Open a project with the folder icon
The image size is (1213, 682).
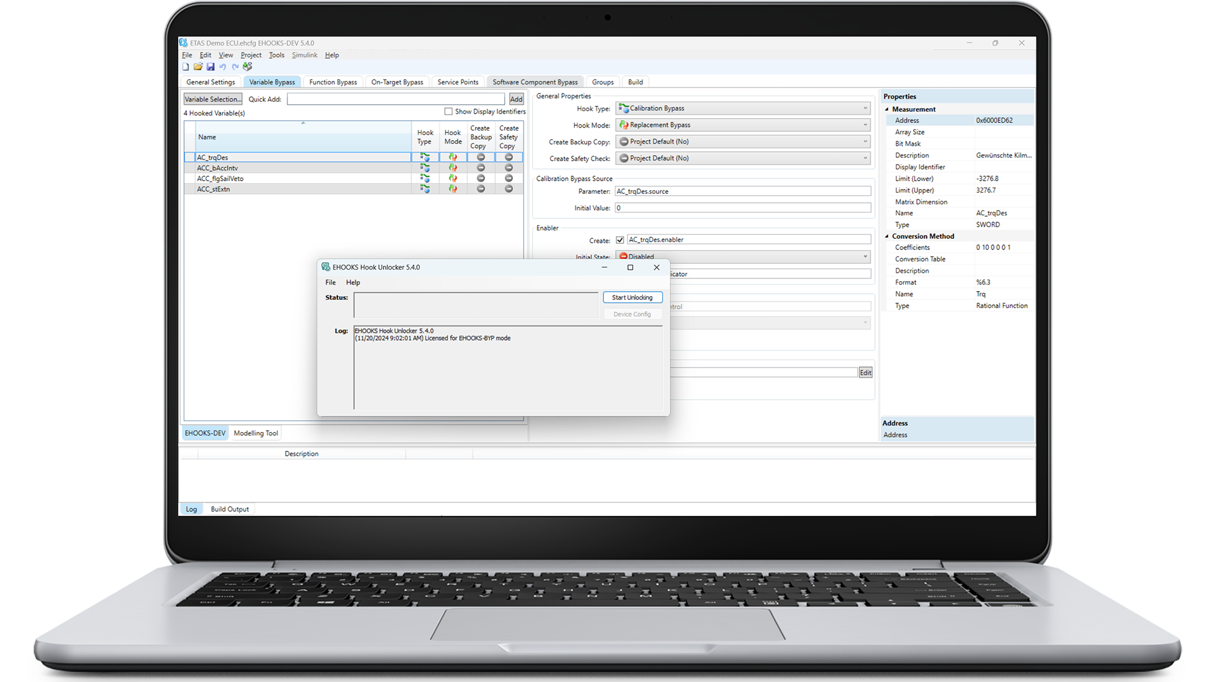[x=198, y=67]
